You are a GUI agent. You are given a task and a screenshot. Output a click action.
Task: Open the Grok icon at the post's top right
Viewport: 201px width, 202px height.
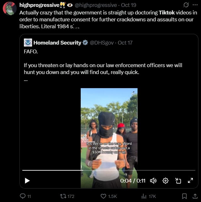(x=186, y=5)
